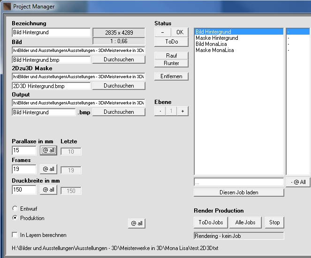Remove the job with Entfernen
This screenshot has width=311, height=258.
171,76
